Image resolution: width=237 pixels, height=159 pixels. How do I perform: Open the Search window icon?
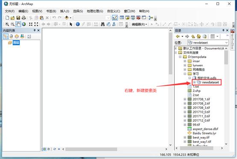click(133, 18)
